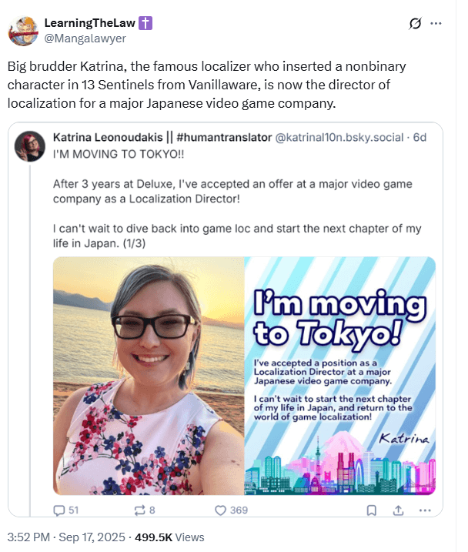This screenshot has width=468, height=552.
Task: Open LearningTheLaw profile avatar
Action: click(23, 31)
